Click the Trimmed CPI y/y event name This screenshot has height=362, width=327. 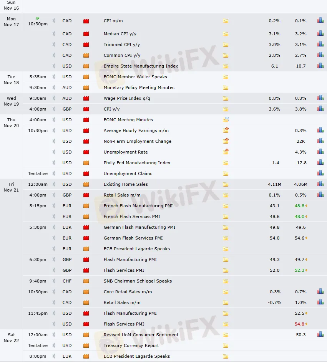(122, 45)
